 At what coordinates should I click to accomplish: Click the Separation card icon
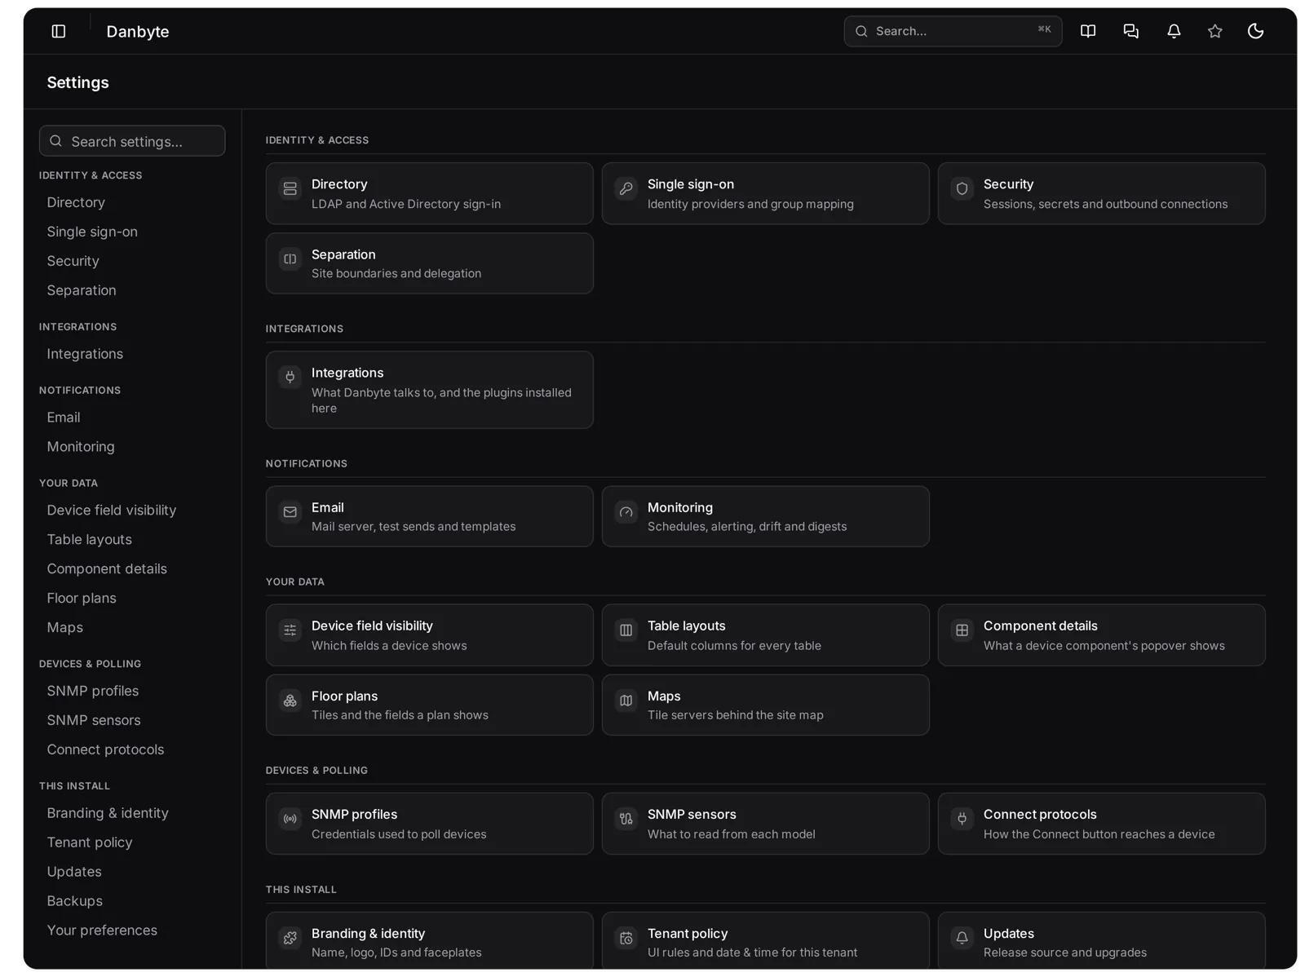(290, 259)
